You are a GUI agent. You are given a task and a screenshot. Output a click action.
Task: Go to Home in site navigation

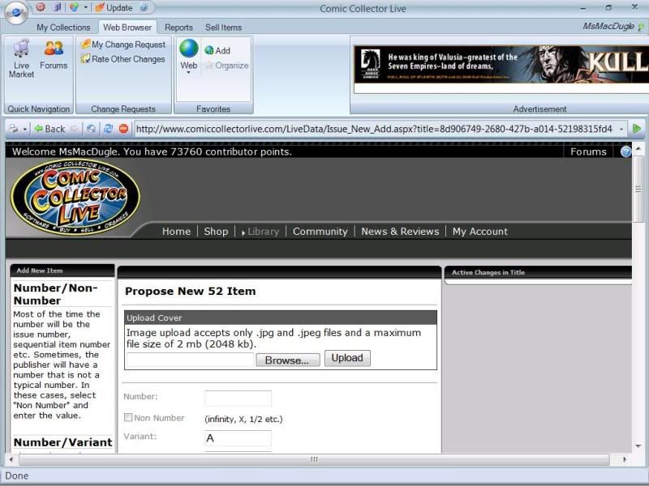click(x=176, y=232)
